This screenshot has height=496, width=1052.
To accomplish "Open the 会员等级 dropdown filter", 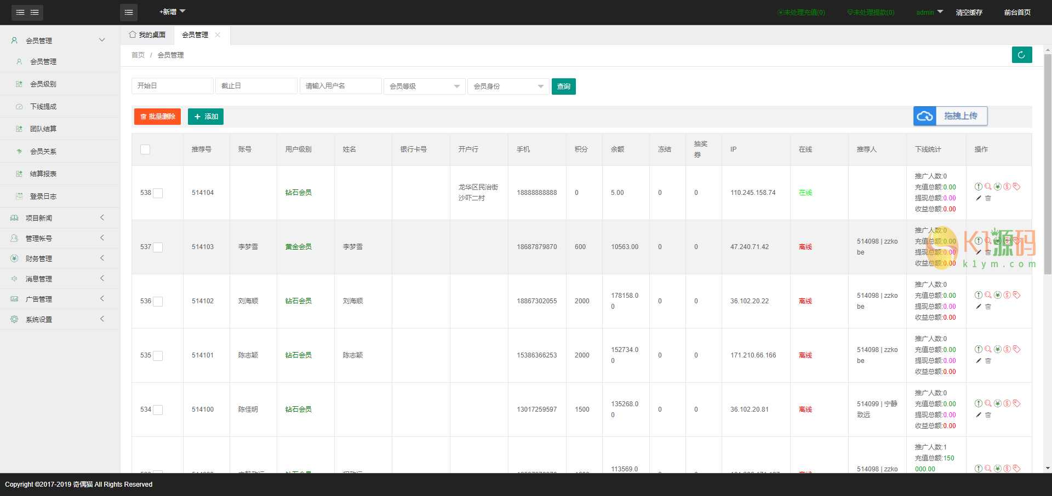I will point(424,86).
